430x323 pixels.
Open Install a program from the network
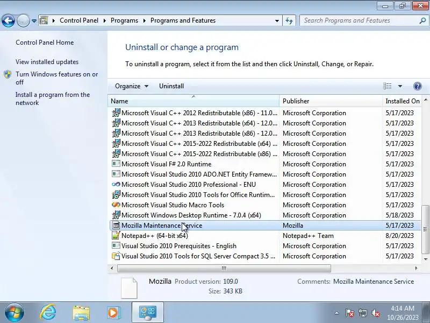click(53, 99)
